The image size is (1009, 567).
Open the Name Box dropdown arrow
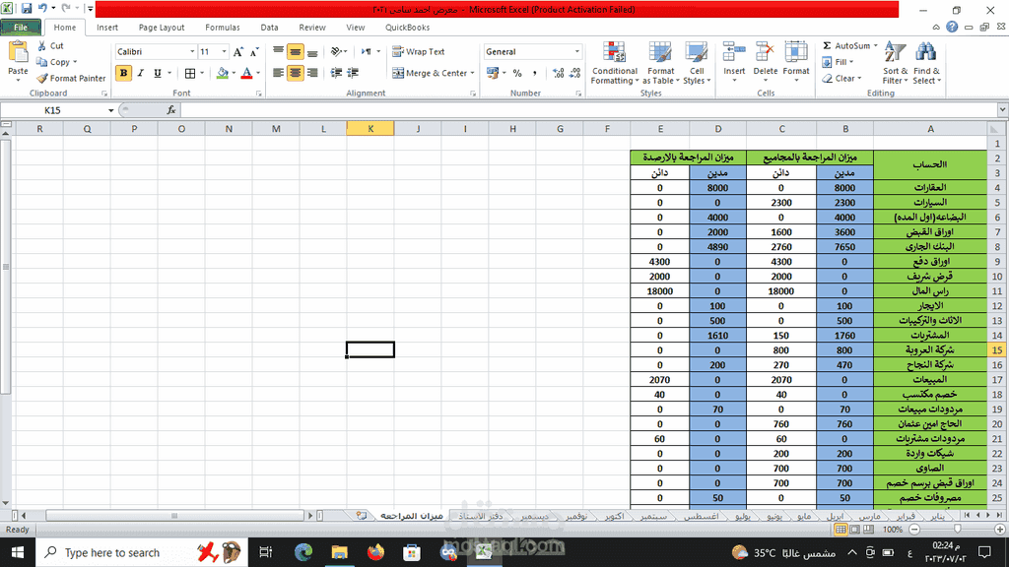pos(110,110)
